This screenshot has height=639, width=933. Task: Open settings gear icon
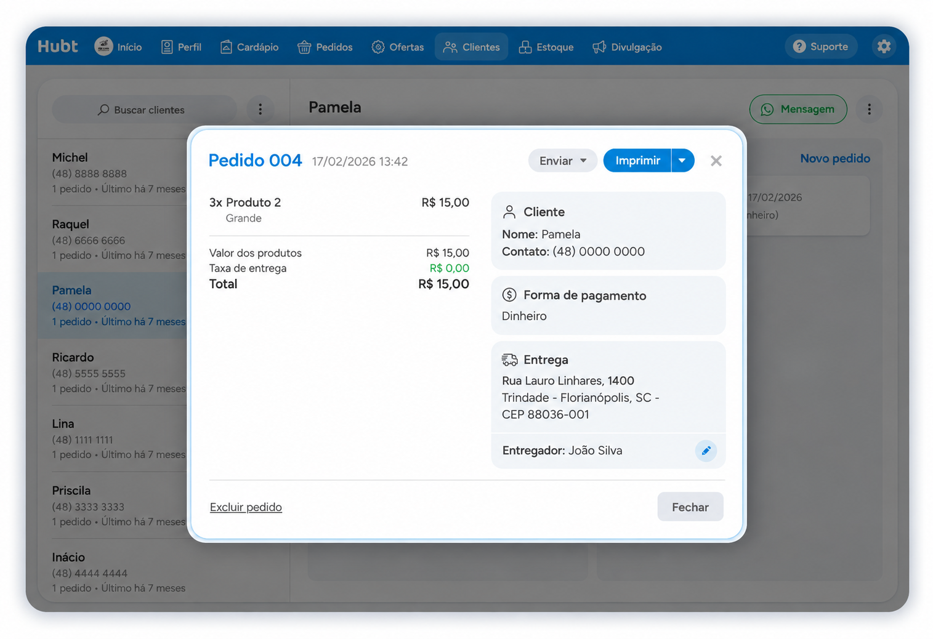point(884,46)
